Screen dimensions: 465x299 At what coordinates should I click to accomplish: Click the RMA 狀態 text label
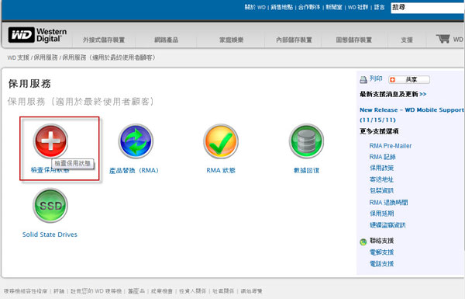[221, 170]
